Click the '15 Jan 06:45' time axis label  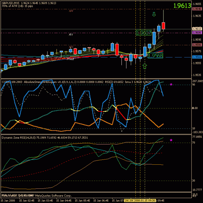click(101, 200)
